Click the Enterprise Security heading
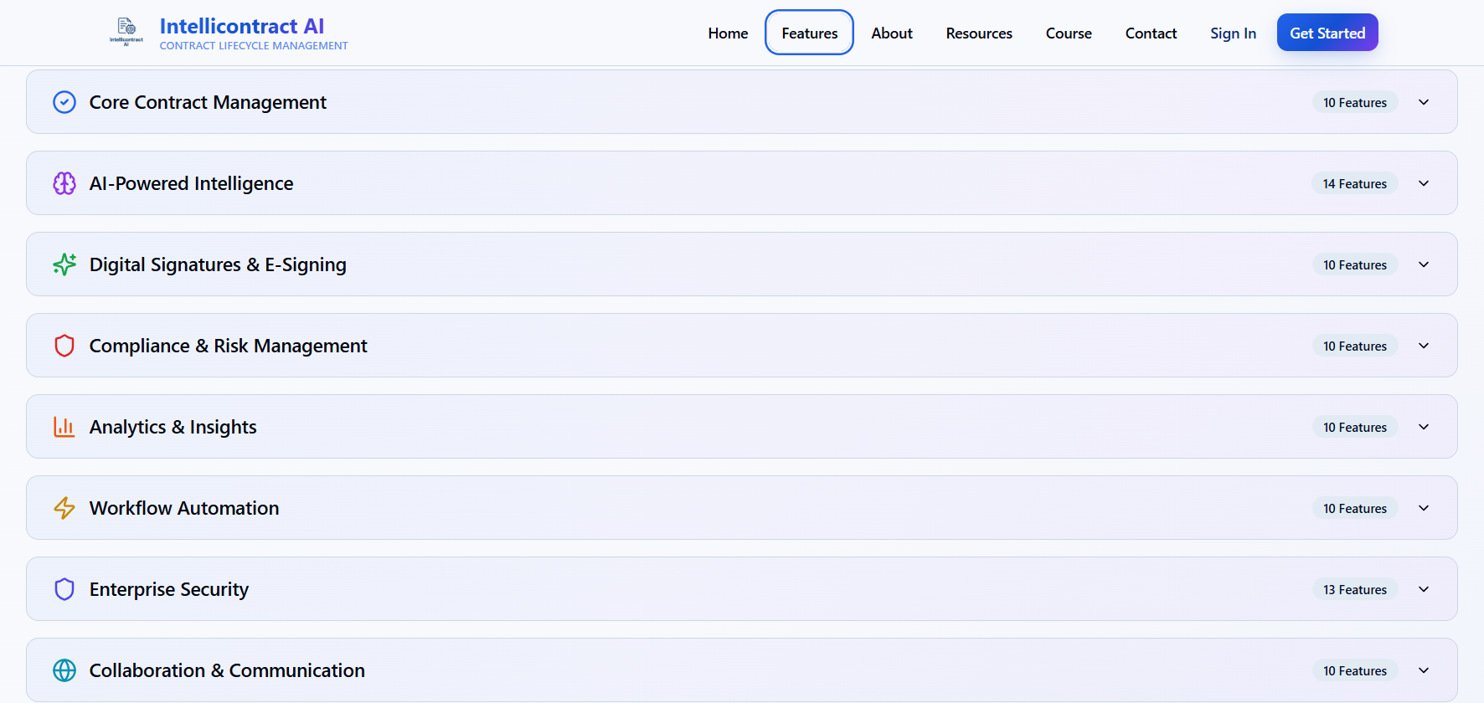 coord(169,589)
